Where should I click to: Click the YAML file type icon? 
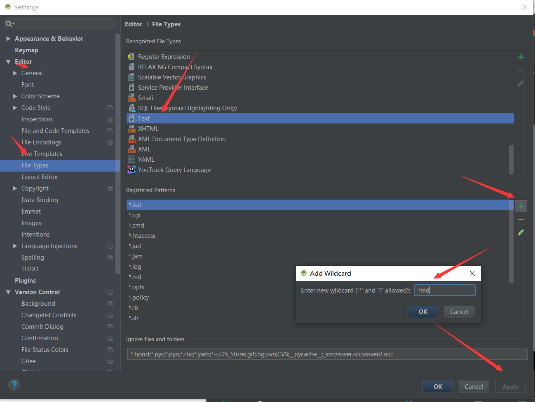[x=131, y=159]
